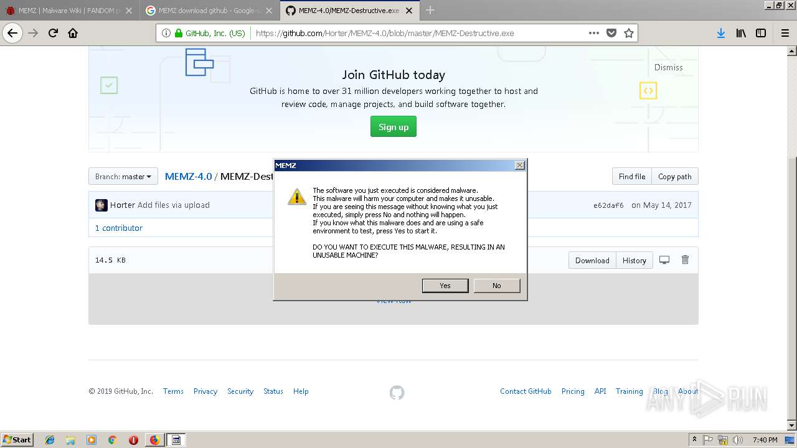Close the active GitHub tab
The image size is (797, 448).
click(409, 11)
